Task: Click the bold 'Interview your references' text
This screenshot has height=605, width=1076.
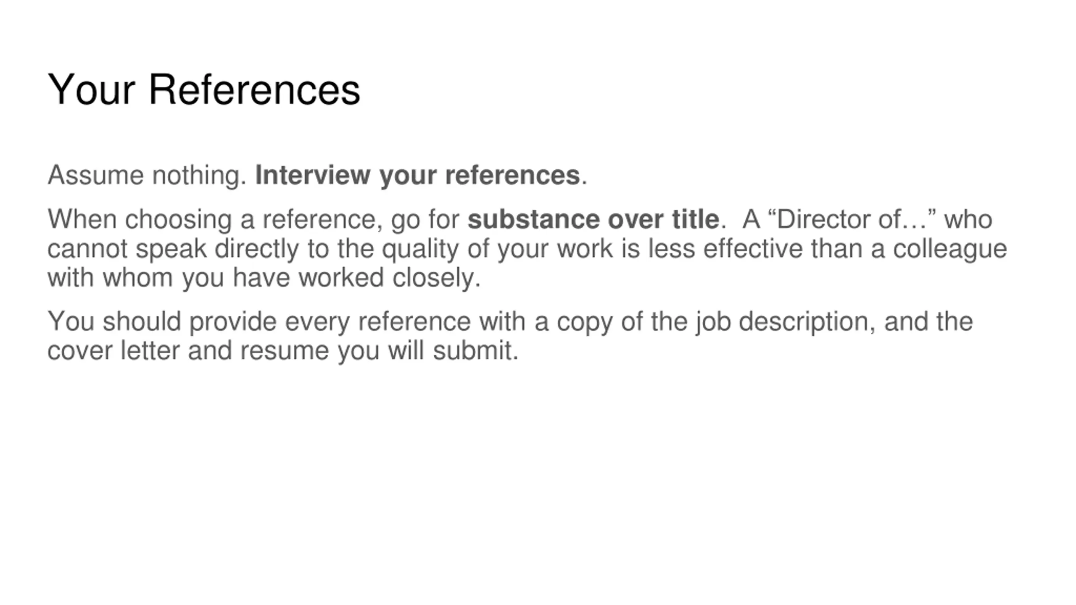Action: [x=417, y=175]
